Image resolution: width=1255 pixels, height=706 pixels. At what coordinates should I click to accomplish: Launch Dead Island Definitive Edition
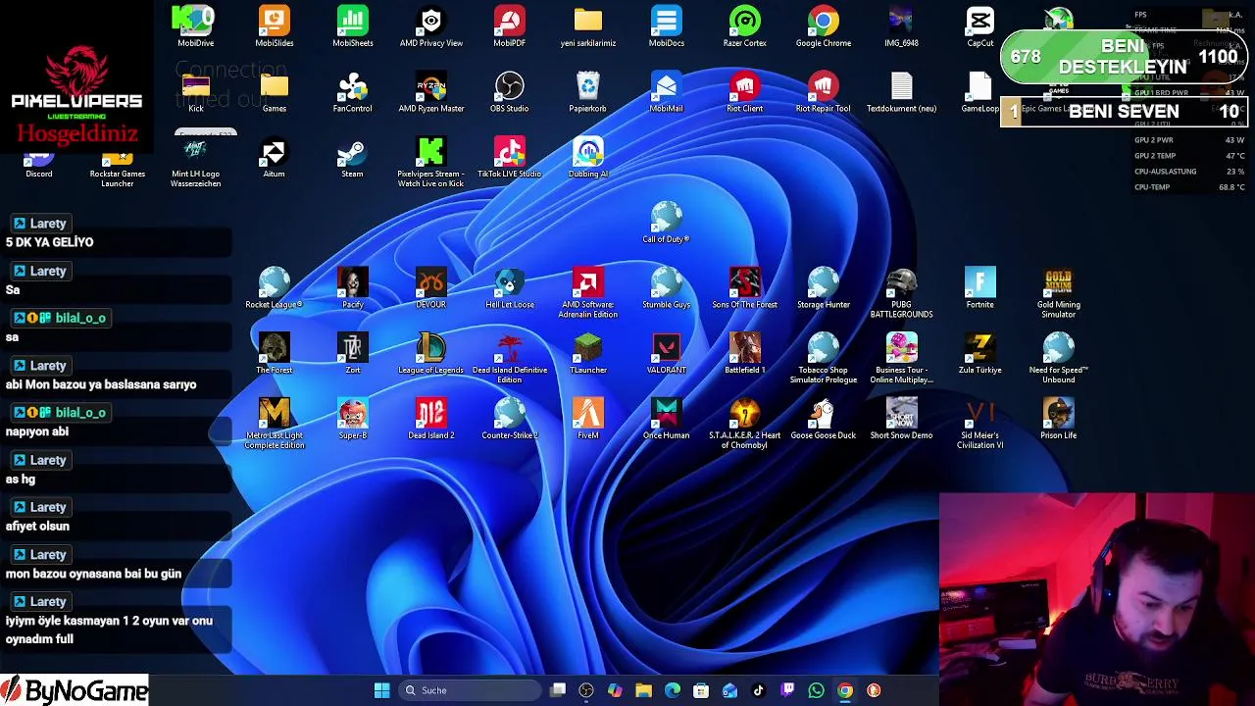pyautogui.click(x=509, y=359)
